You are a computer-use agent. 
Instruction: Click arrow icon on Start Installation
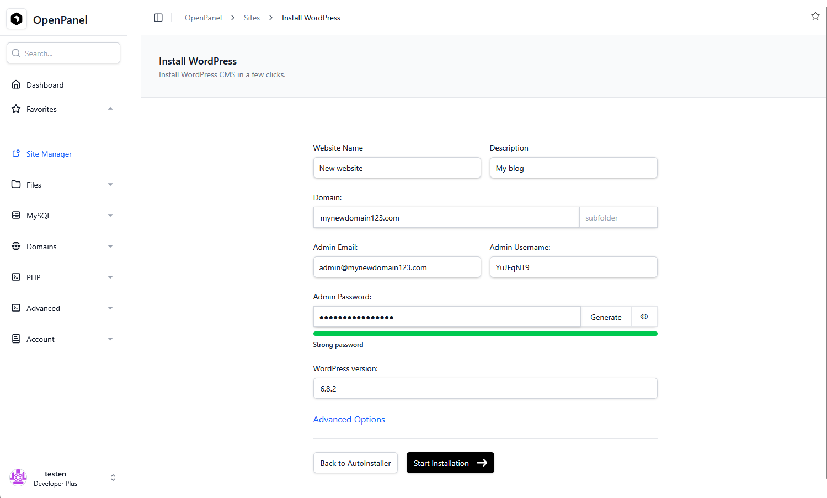click(x=482, y=463)
